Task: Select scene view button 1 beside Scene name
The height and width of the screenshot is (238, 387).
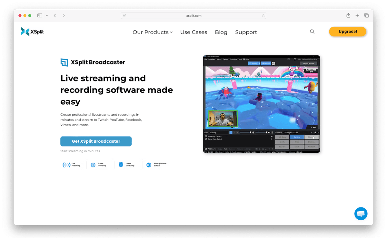Action: pos(231,133)
